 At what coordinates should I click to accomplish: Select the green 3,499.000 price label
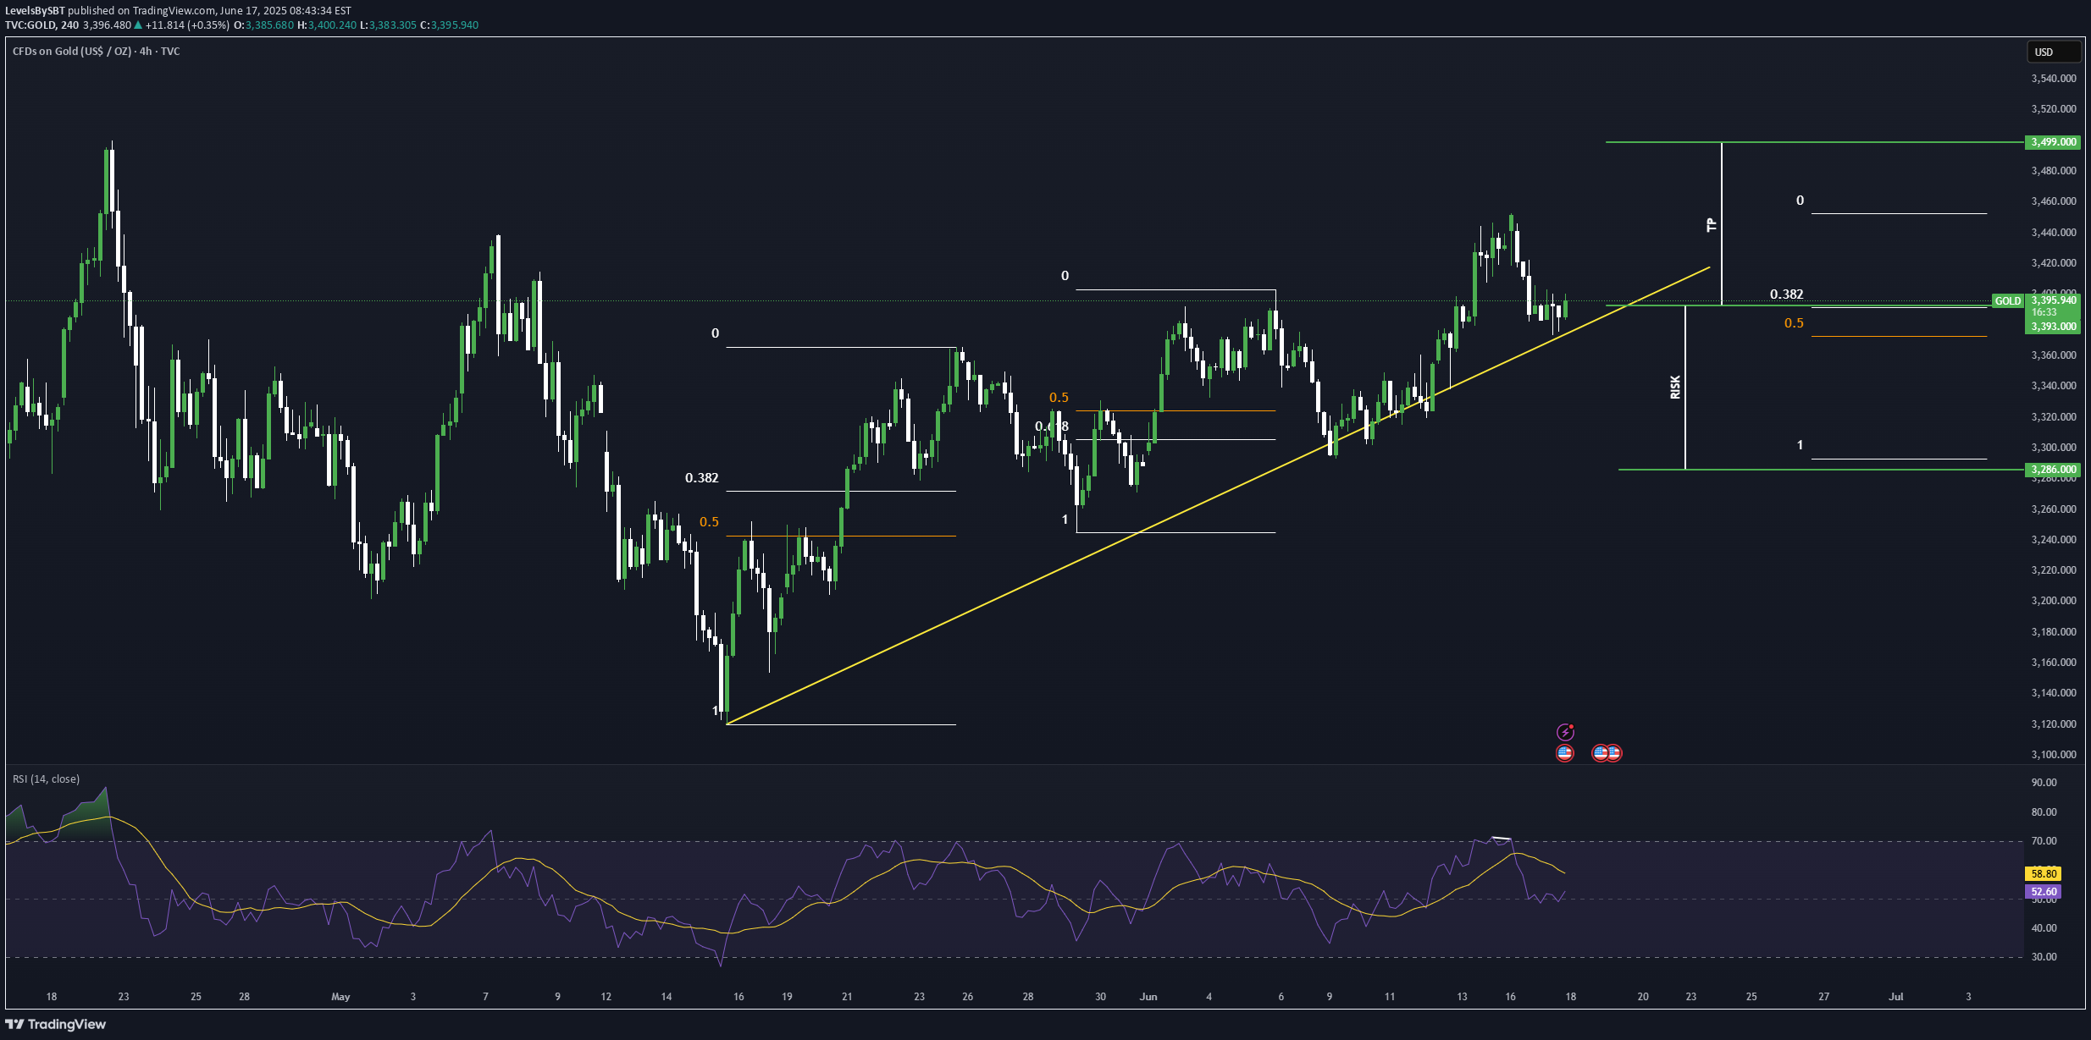[2053, 142]
